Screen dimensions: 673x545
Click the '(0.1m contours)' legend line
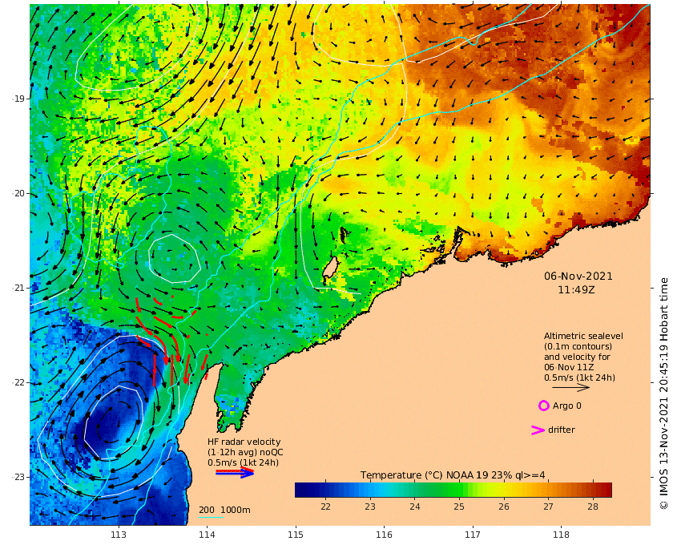tap(578, 346)
